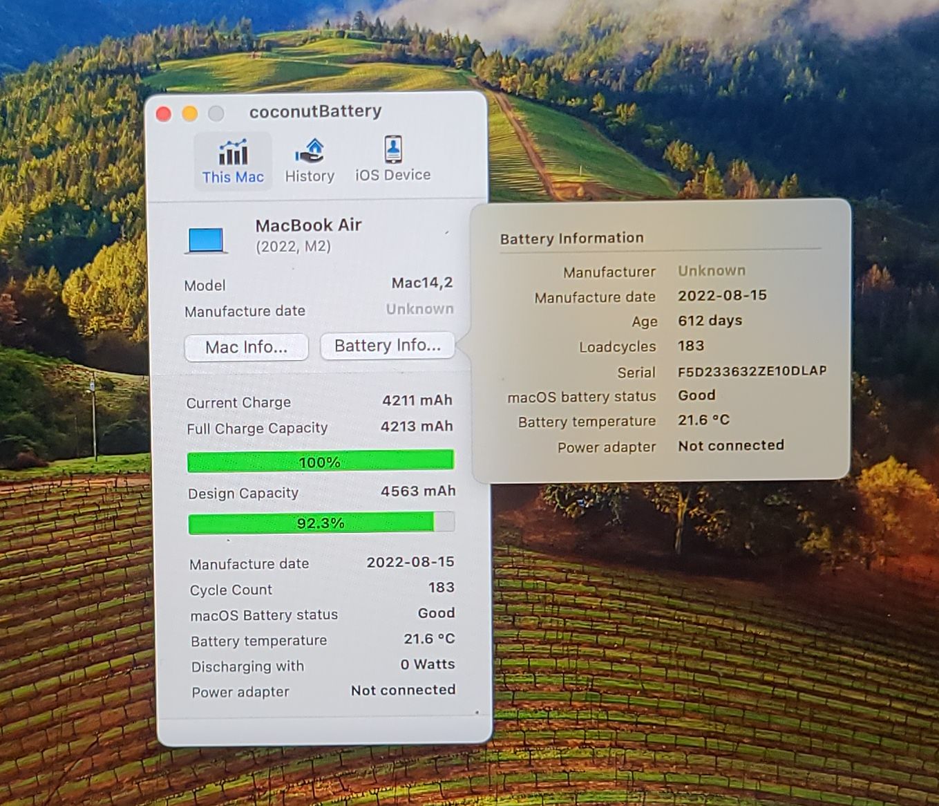Open the Mac Info... details
This screenshot has width=939, height=806.
(x=246, y=347)
